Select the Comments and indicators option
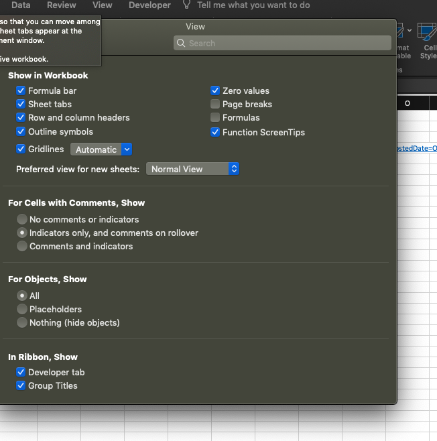The height and width of the screenshot is (441, 437). (x=22, y=246)
